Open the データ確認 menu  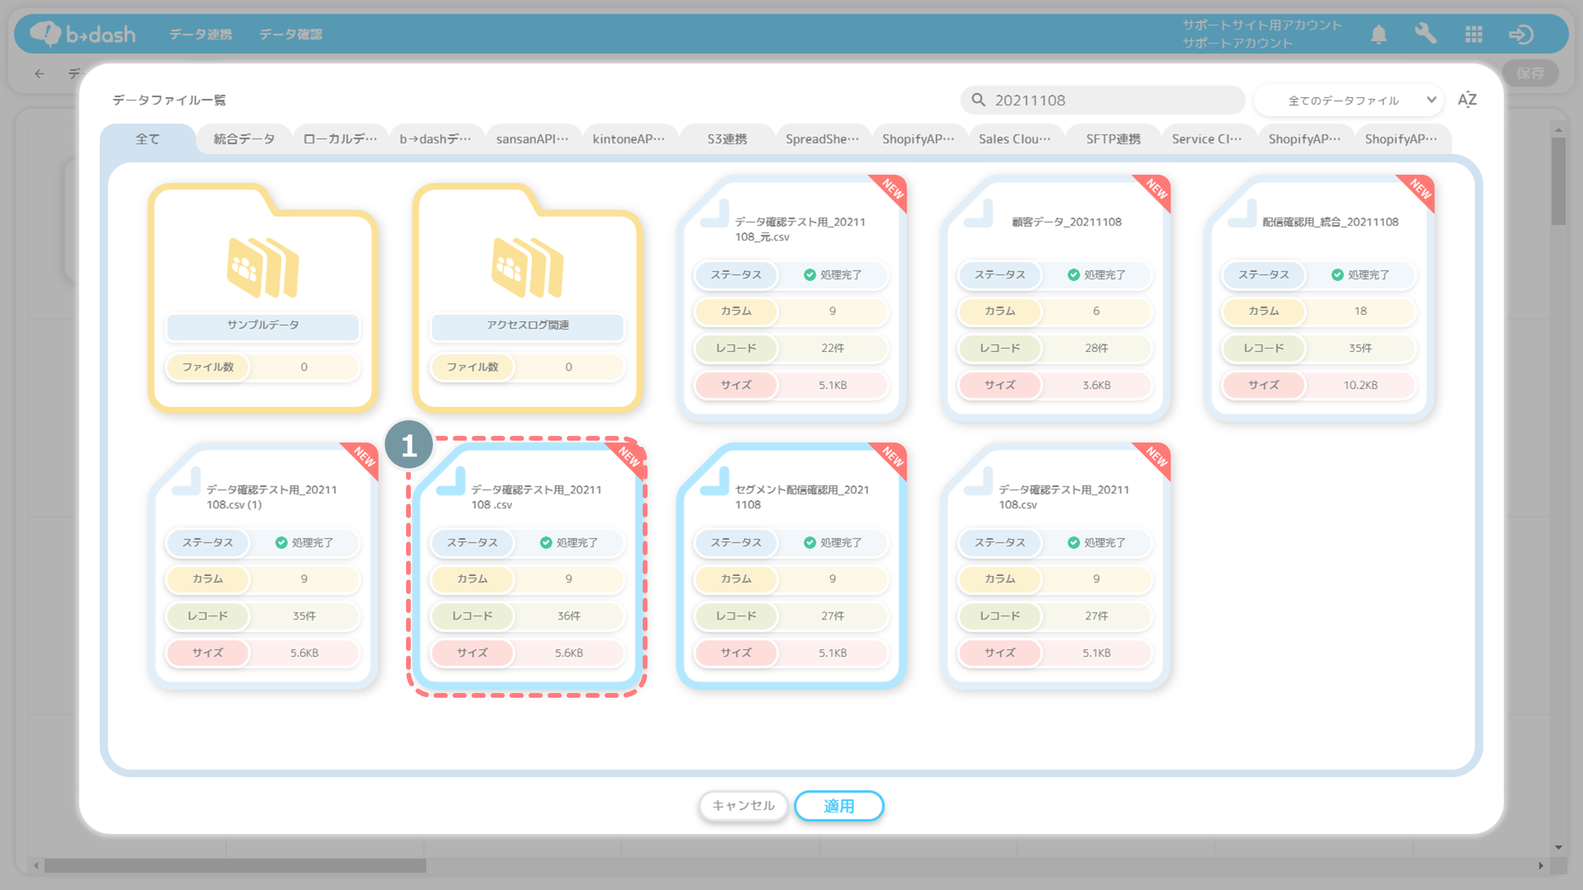click(x=290, y=34)
